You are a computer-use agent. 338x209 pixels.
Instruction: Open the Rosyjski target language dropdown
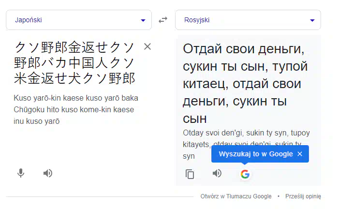pyautogui.click(x=248, y=20)
